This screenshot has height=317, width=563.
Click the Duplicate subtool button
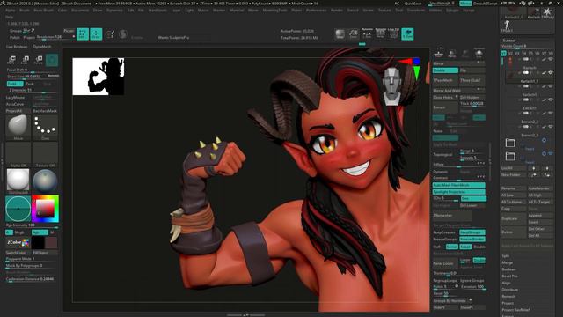click(514, 219)
